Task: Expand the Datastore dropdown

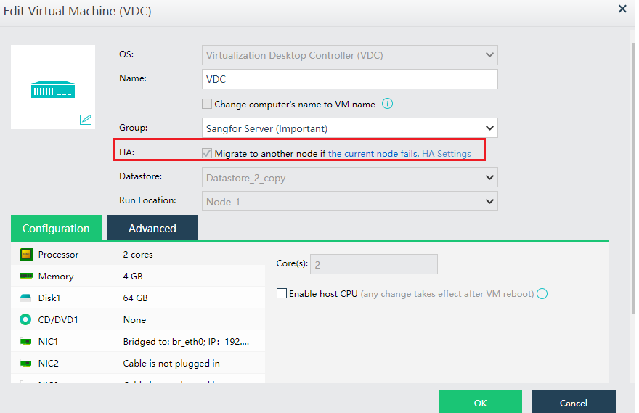Action: pos(350,177)
